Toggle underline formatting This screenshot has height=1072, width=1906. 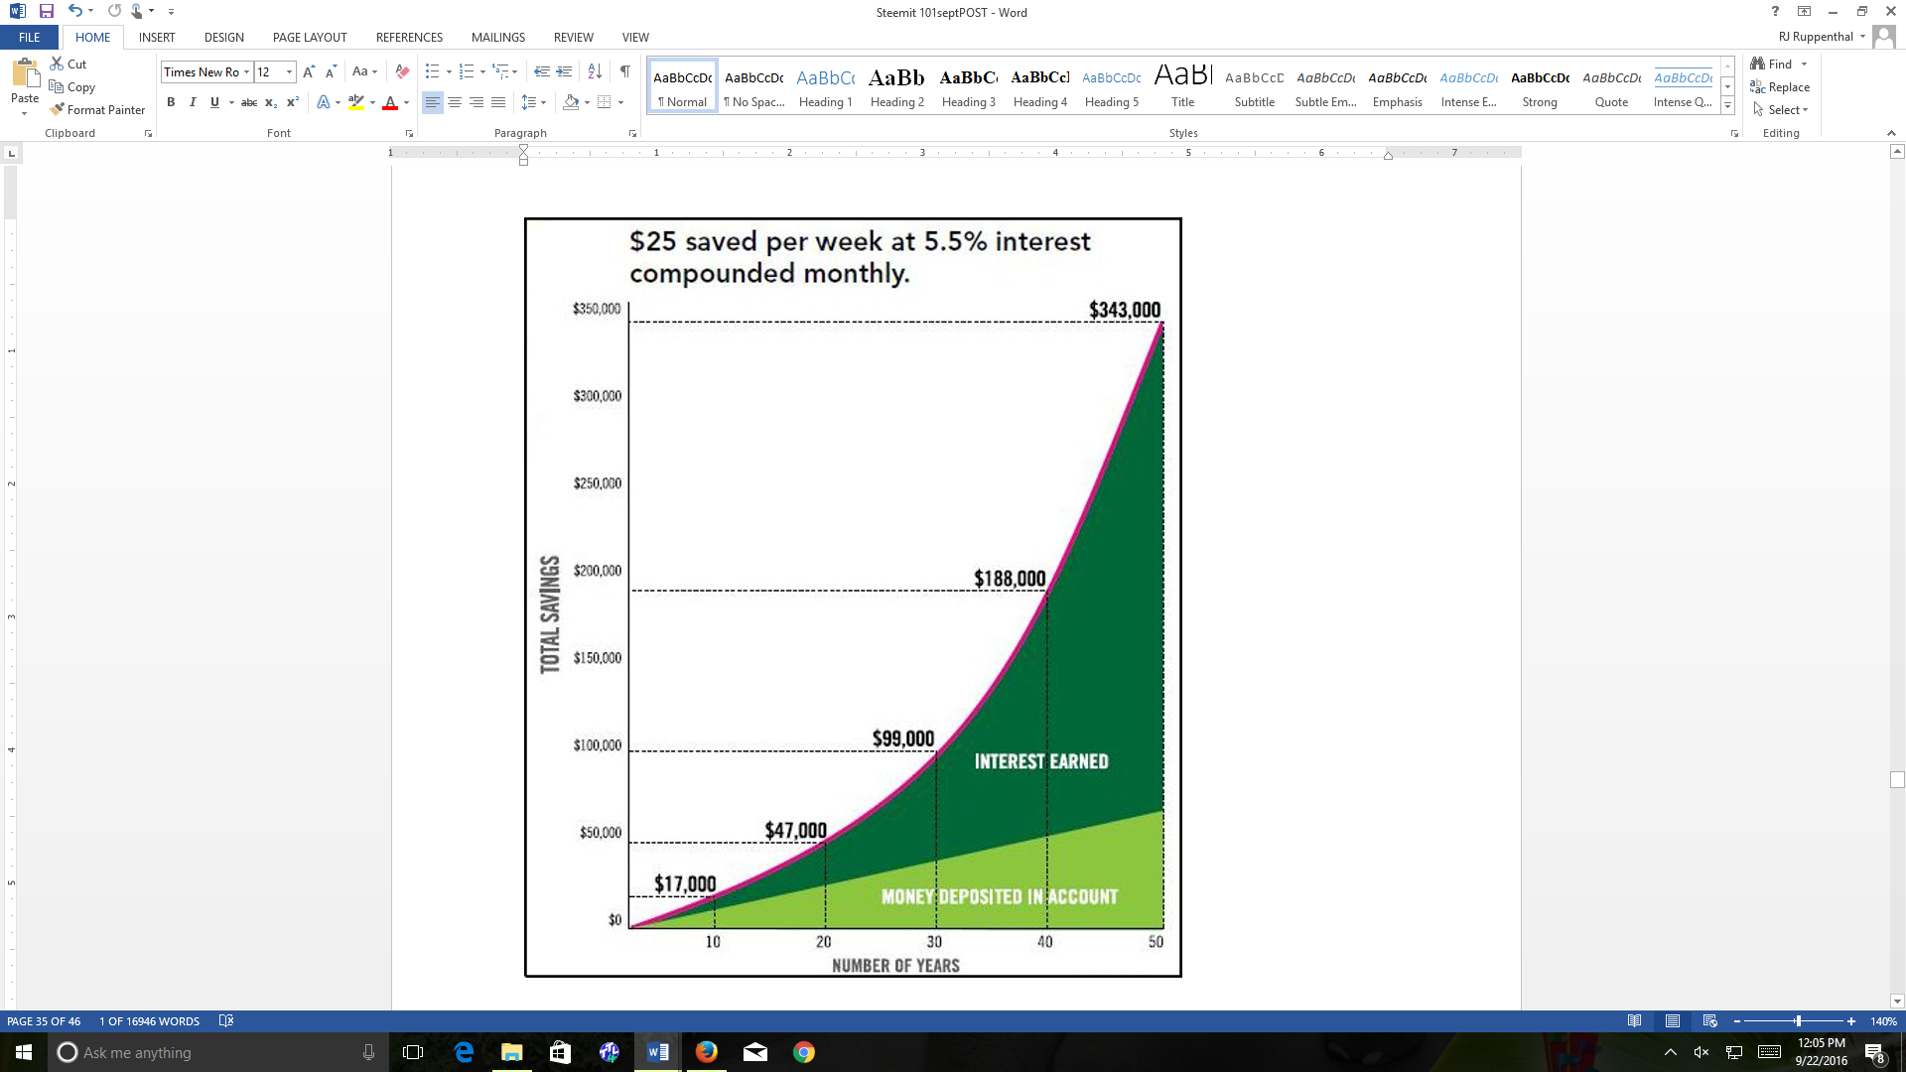click(x=214, y=102)
